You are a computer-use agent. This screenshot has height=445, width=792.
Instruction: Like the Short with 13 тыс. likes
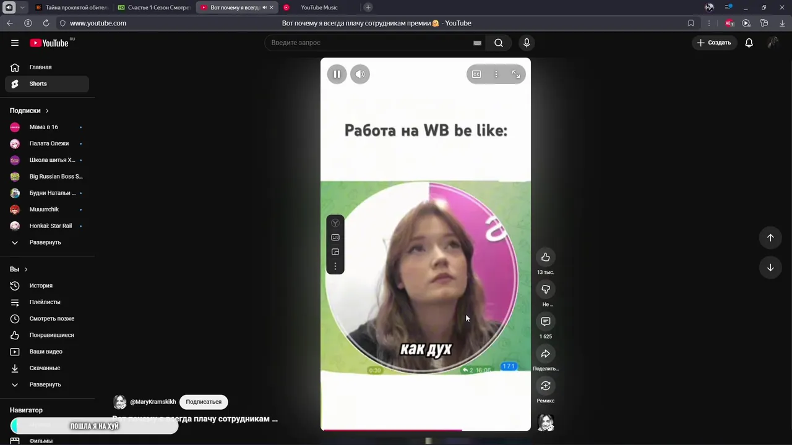click(x=546, y=257)
